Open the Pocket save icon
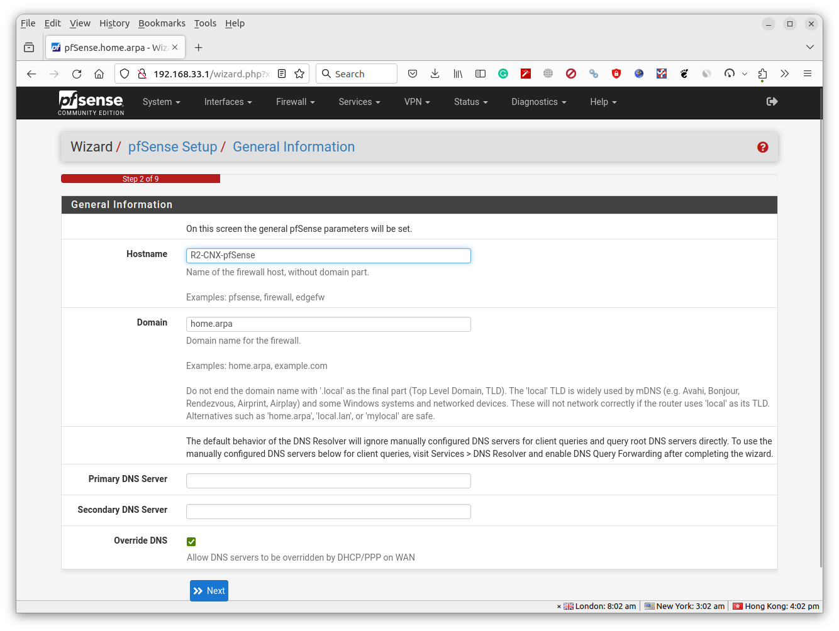Image resolution: width=839 pixels, height=631 pixels. pos(413,74)
